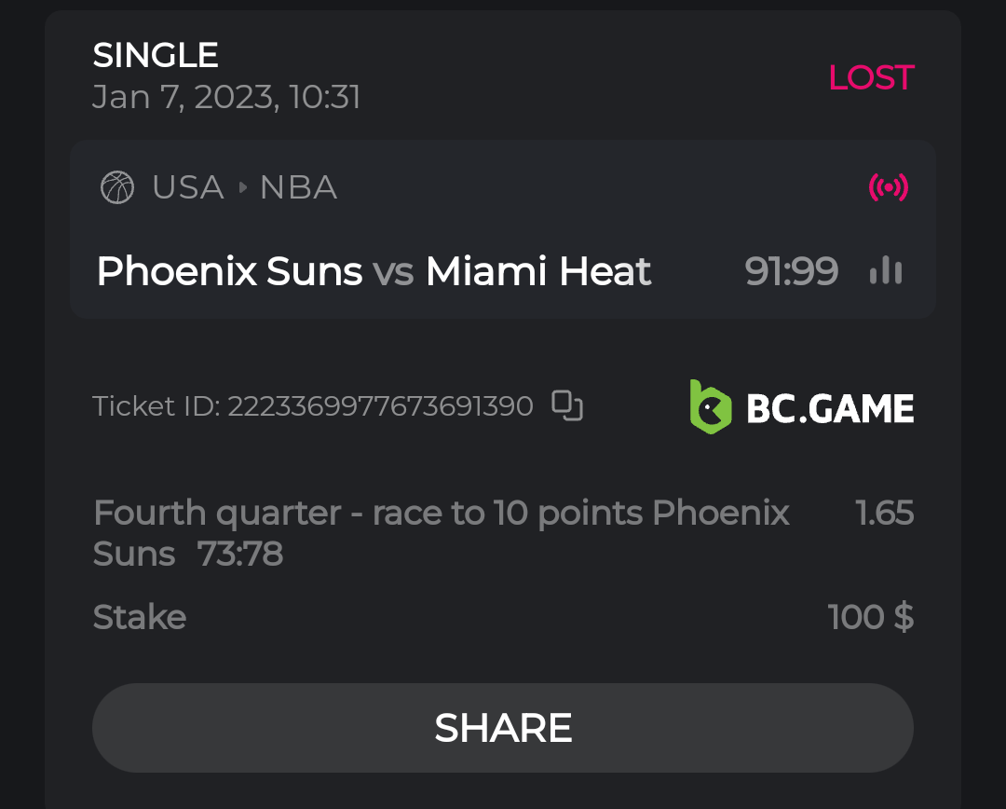1006x809 pixels.
Task: Click the BC.GAME brand name text
Action: [x=830, y=408]
